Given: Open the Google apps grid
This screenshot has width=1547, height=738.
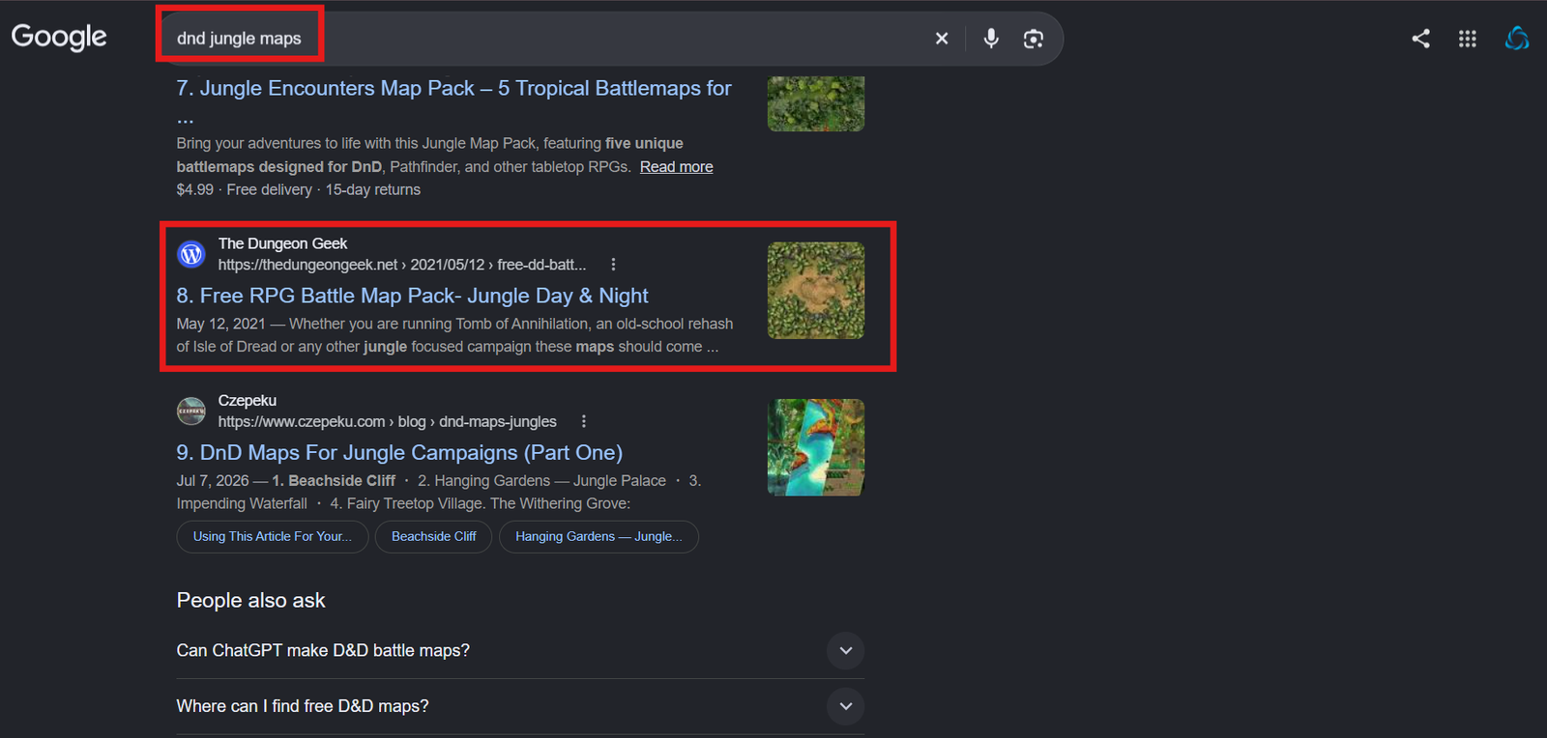Looking at the screenshot, I should tap(1468, 39).
